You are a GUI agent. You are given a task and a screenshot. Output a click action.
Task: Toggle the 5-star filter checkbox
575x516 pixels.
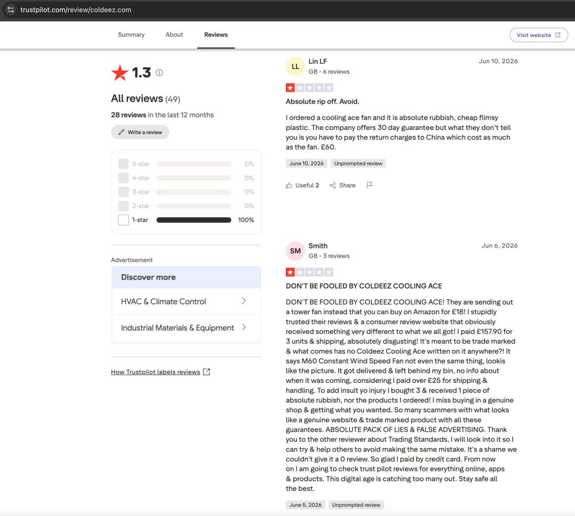tap(124, 163)
